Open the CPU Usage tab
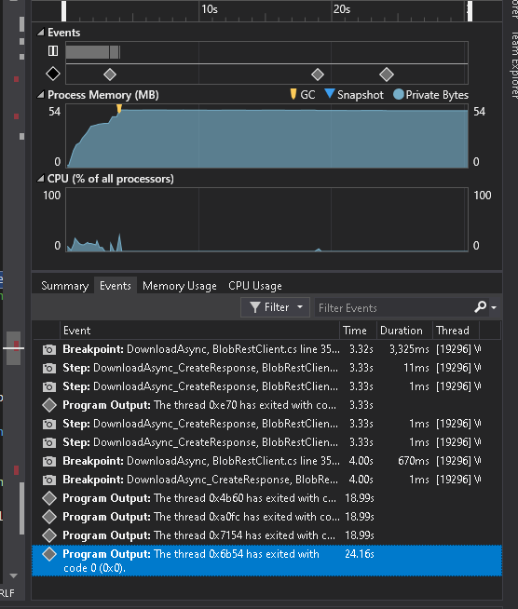518x609 pixels. (255, 286)
